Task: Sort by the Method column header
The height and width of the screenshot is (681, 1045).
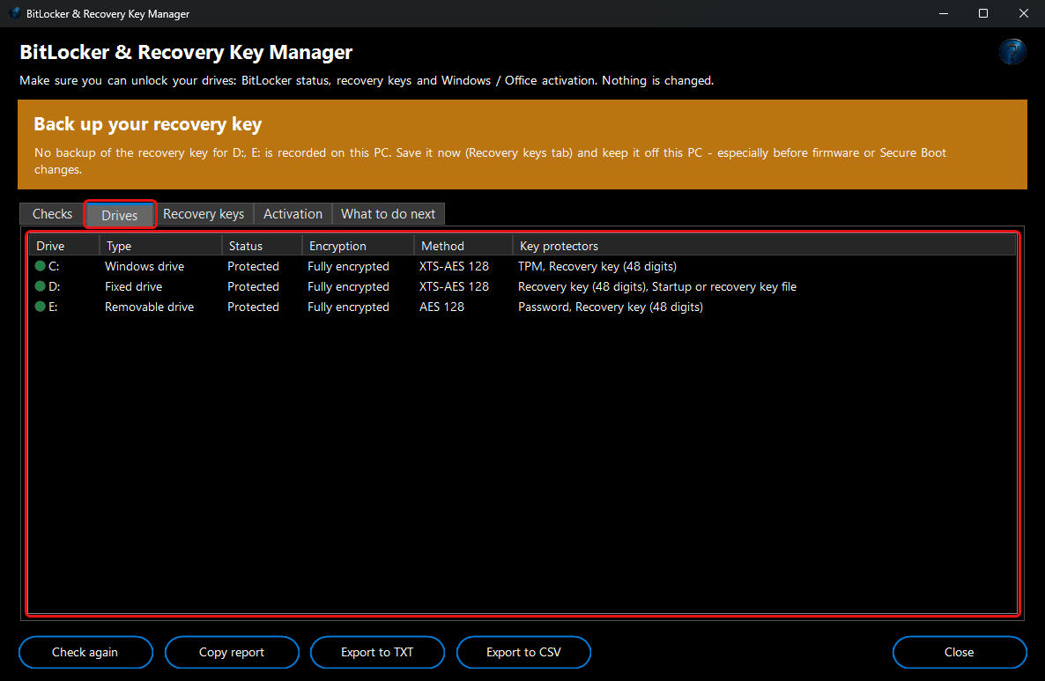Action: pyautogui.click(x=463, y=246)
